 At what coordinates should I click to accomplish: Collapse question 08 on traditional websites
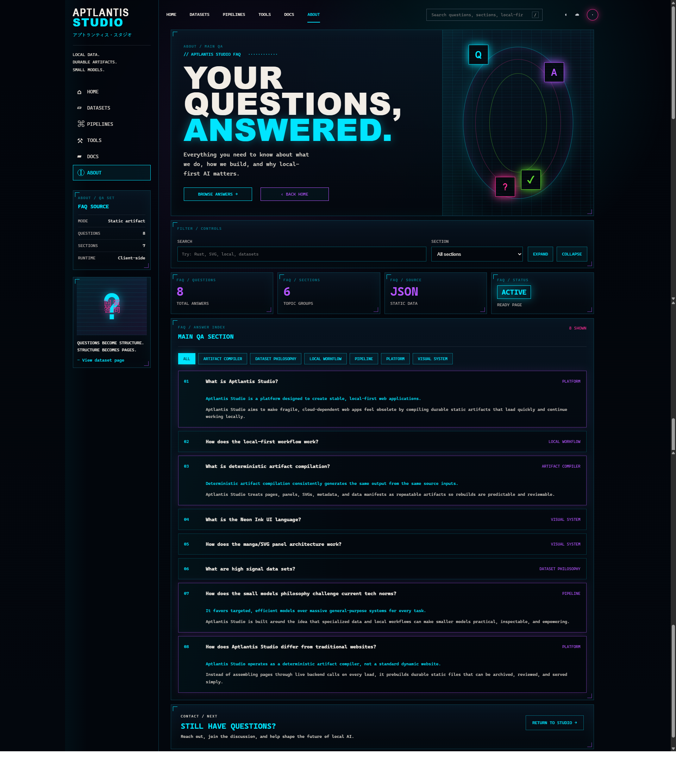pyautogui.click(x=382, y=647)
